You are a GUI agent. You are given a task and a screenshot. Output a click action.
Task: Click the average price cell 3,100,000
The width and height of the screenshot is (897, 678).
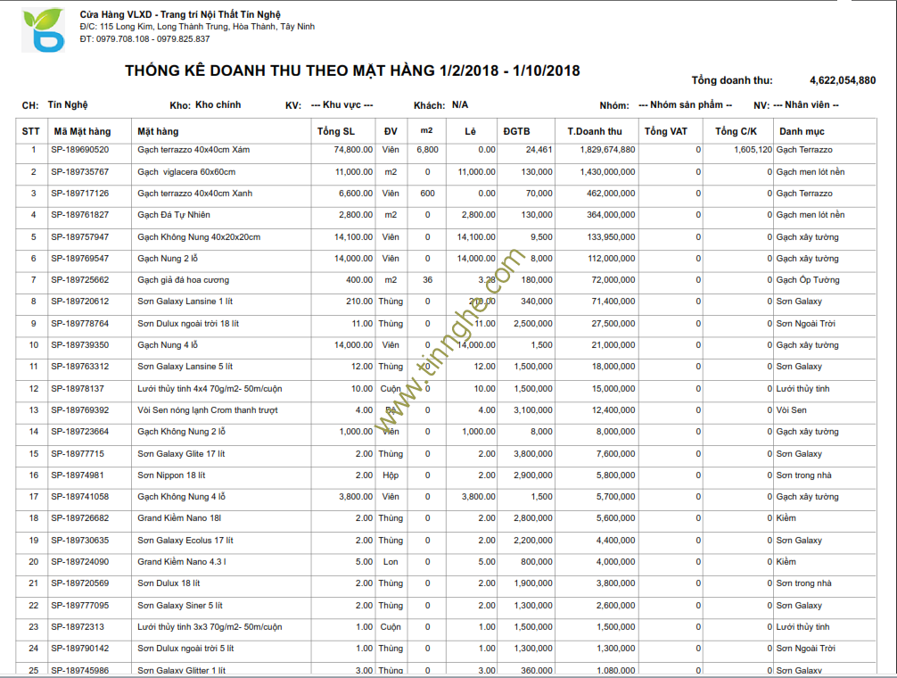(x=533, y=410)
